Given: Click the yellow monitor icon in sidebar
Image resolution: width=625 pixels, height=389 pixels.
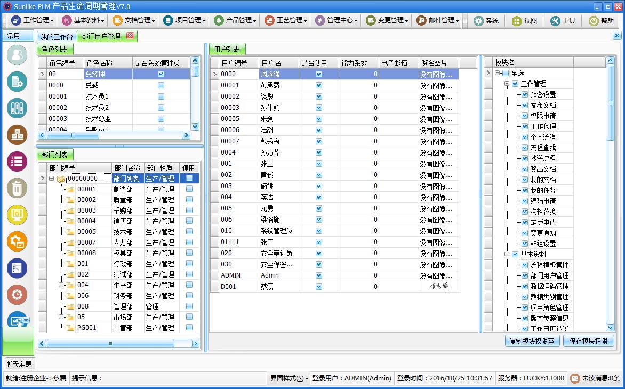Looking at the screenshot, I should tap(18, 214).
